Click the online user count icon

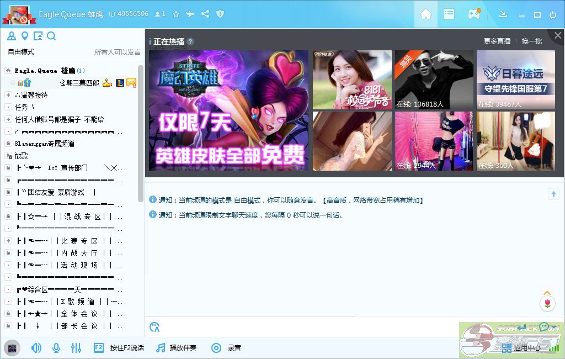(x=159, y=14)
